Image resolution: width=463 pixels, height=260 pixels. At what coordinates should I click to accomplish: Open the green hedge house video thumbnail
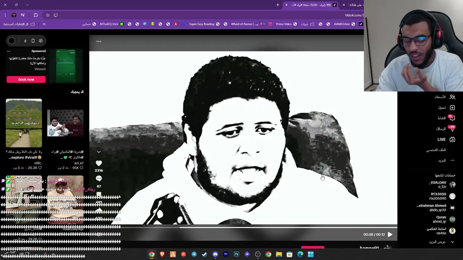tap(24, 123)
